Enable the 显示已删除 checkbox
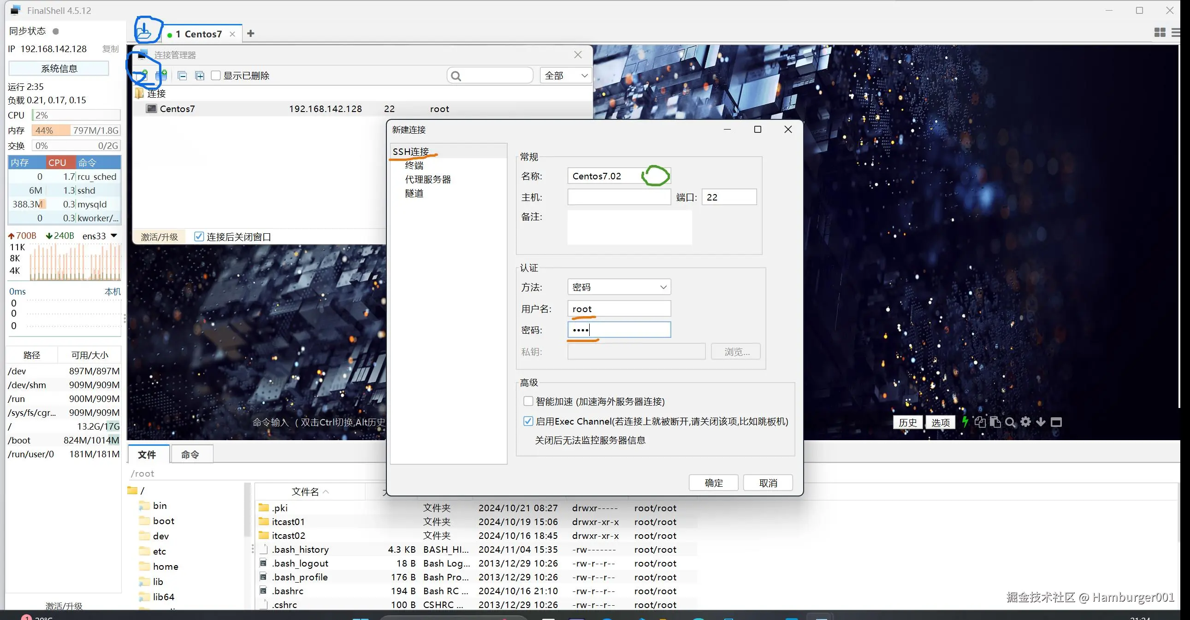 pos(216,75)
